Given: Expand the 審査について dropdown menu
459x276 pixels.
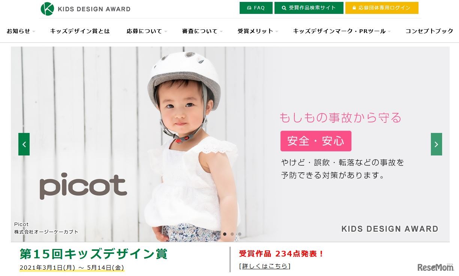Looking at the screenshot, I should click(202, 31).
